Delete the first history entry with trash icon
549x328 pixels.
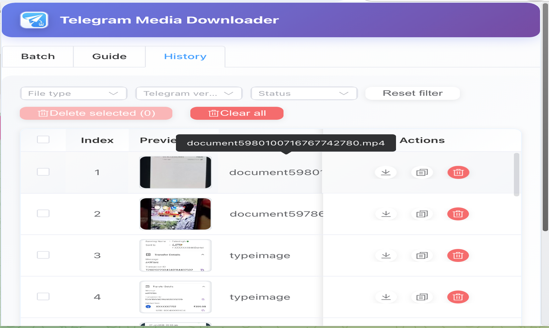458,172
